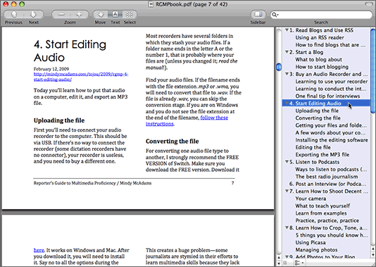
Task: Select '4. Start Editing Audio' outline row
Action: 326,104
